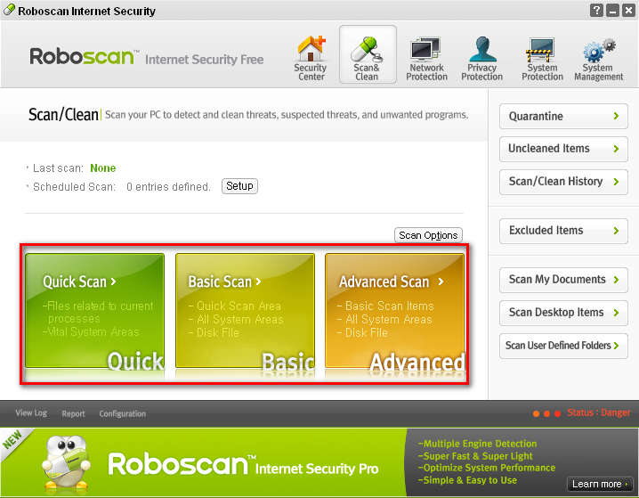Click the help question mark button
Image resolution: width=639 pixels, height=498 pixels.
coord(596,10)
